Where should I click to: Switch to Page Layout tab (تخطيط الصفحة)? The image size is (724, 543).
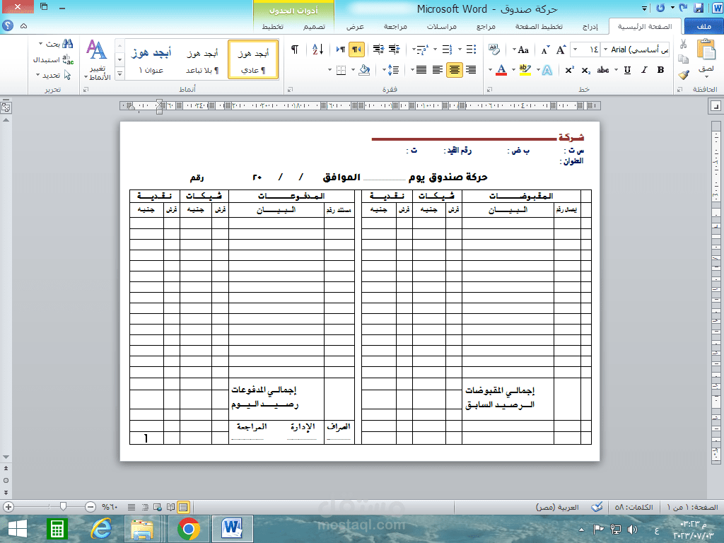(539, 26)
